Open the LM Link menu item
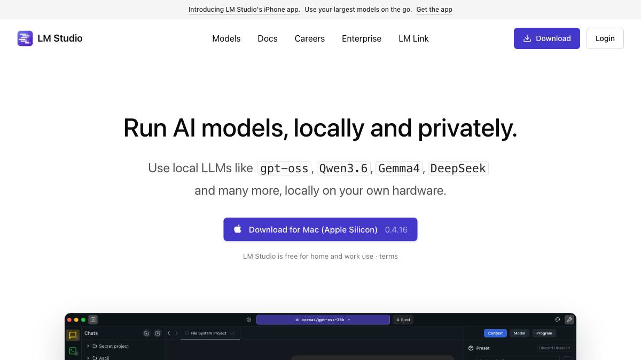This screenshot has width=641, height=360. pos(413,38)
